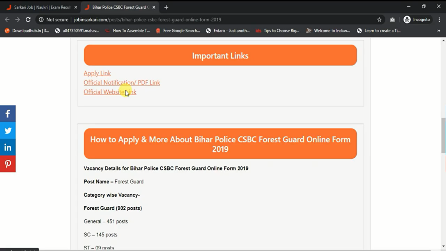Share page via Facebook sidebar icon
Image resolution: width=446 pixels, height=251 pixels.
point(8,114)
